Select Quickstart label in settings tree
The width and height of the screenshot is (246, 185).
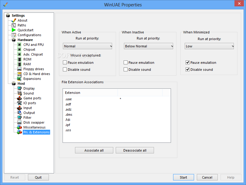click(x=26, y=30)
